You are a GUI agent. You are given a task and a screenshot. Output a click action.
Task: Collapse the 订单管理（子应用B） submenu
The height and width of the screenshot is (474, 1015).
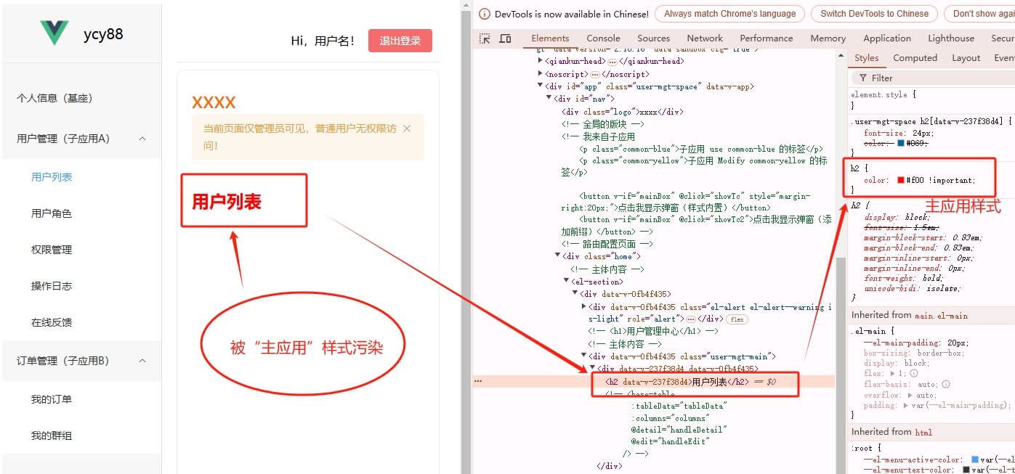(142, 361)
